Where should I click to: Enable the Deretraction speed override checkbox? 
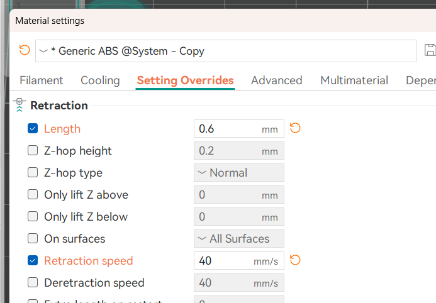pos(33,283)
